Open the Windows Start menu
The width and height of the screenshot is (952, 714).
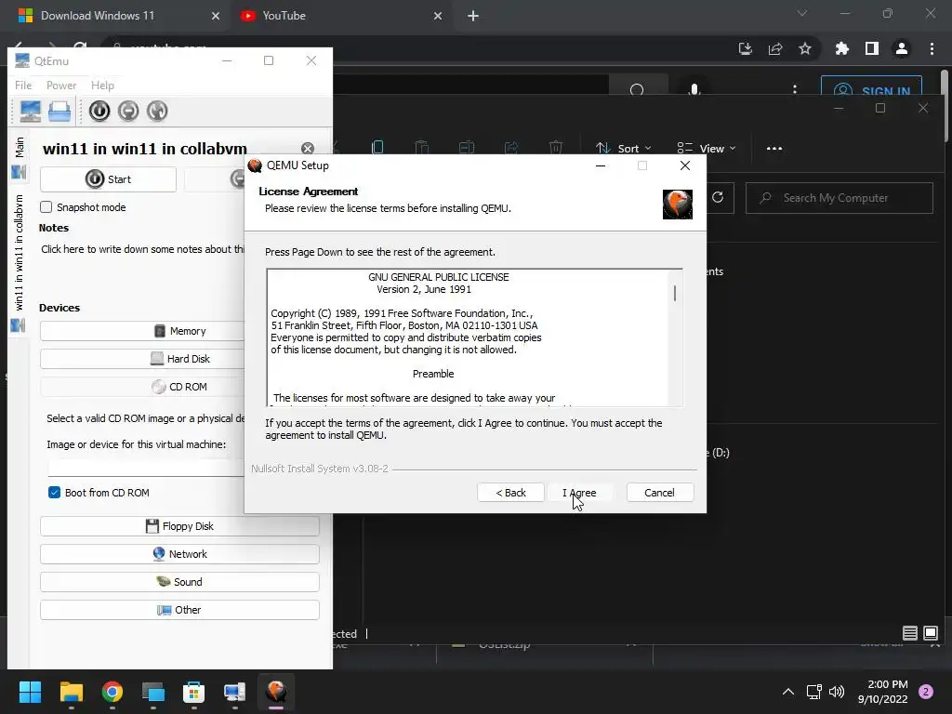click(x=30, y=692)
